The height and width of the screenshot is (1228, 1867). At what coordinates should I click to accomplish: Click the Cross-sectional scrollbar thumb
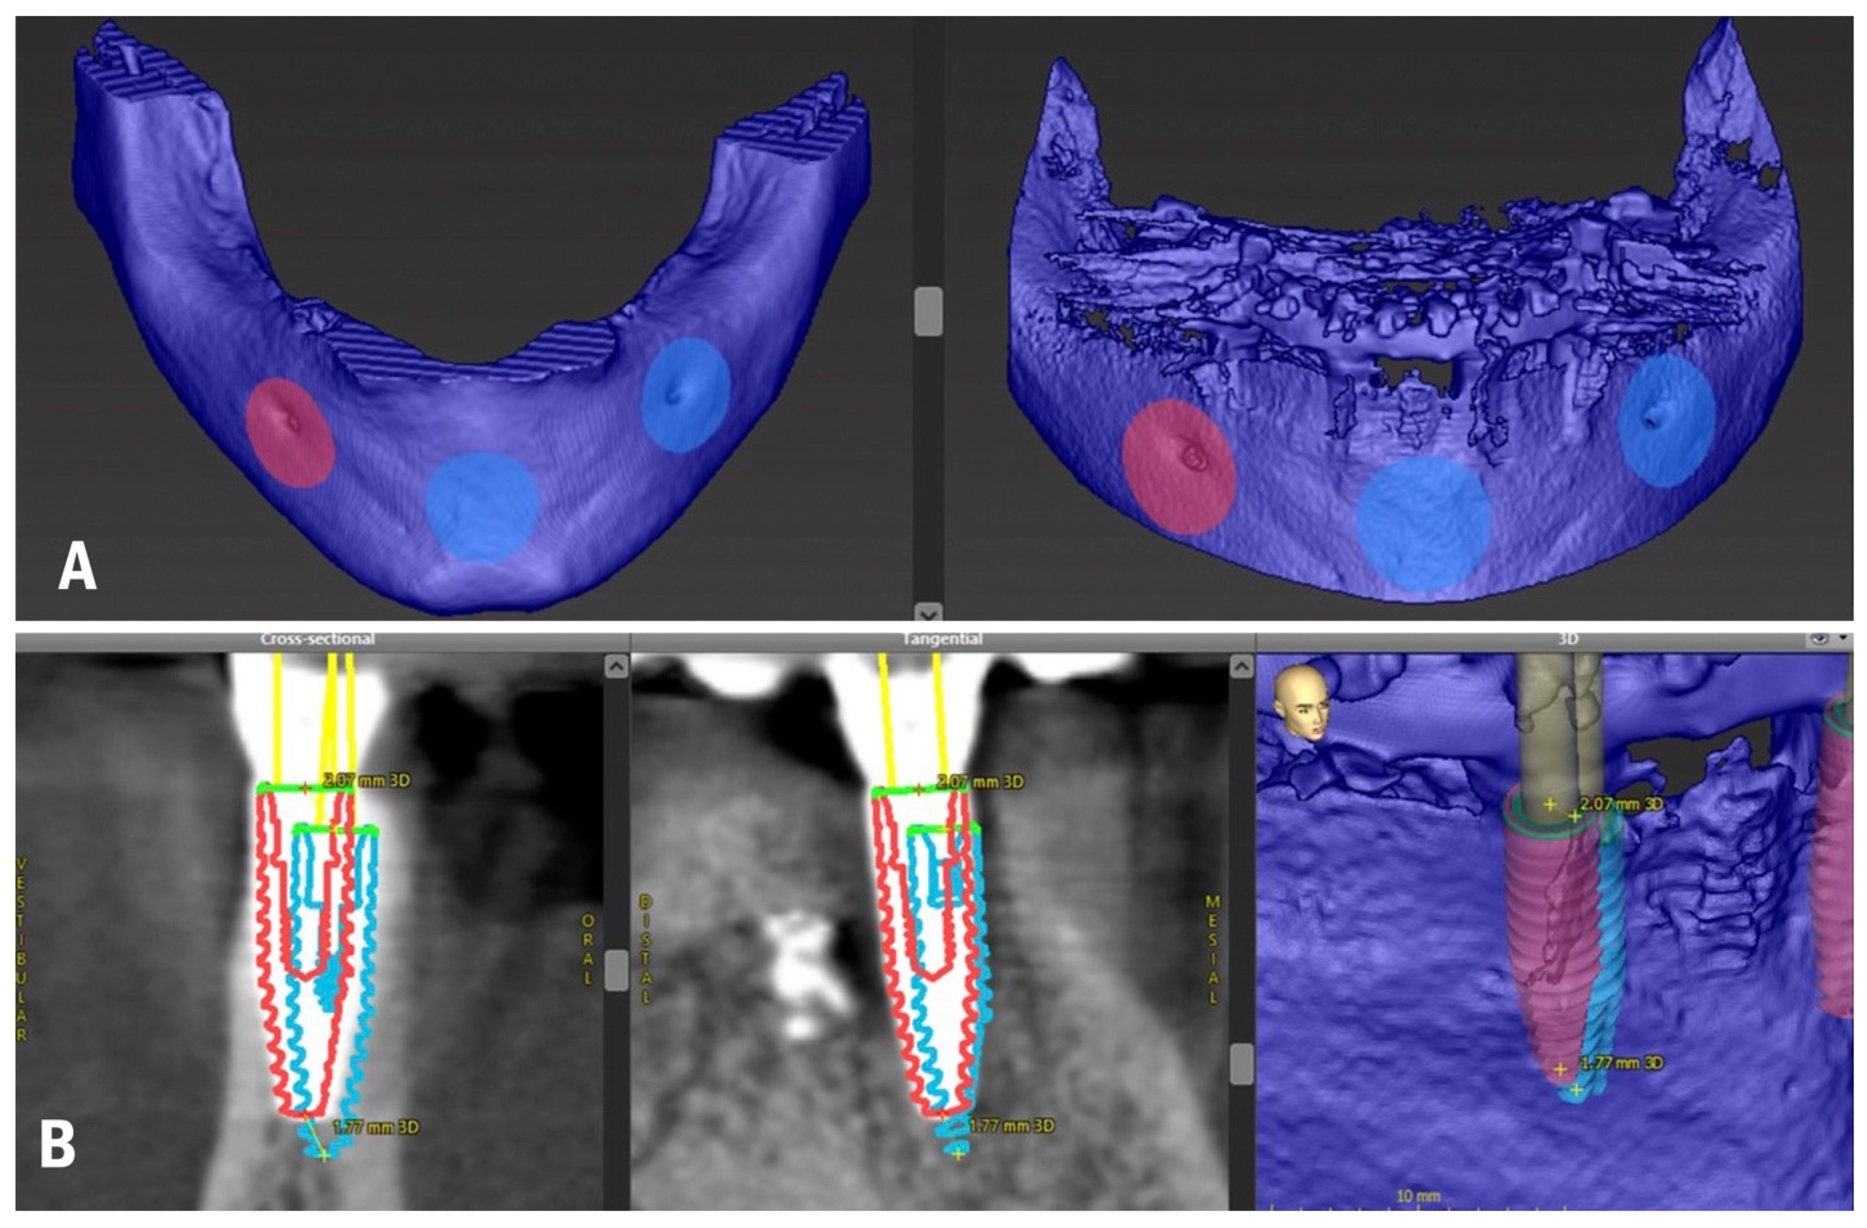(x=617, y=970)
